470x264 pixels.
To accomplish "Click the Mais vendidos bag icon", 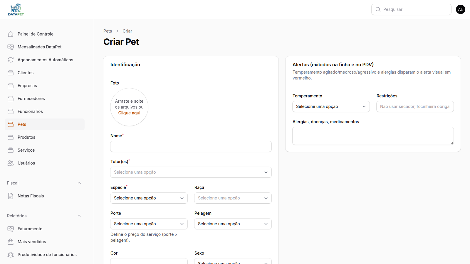I will [11, 242].
